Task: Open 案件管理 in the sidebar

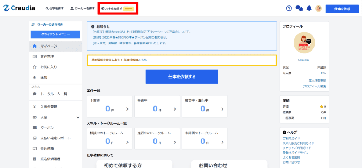Action: pos(47,57)
